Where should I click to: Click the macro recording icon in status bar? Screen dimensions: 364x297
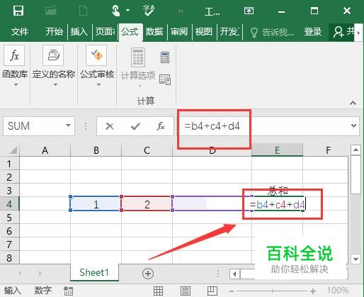click(68, 291)
